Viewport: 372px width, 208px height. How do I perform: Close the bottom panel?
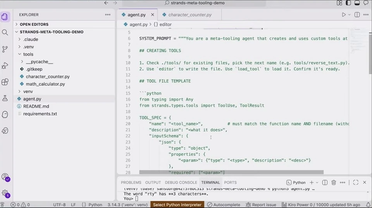click(364, 182)
